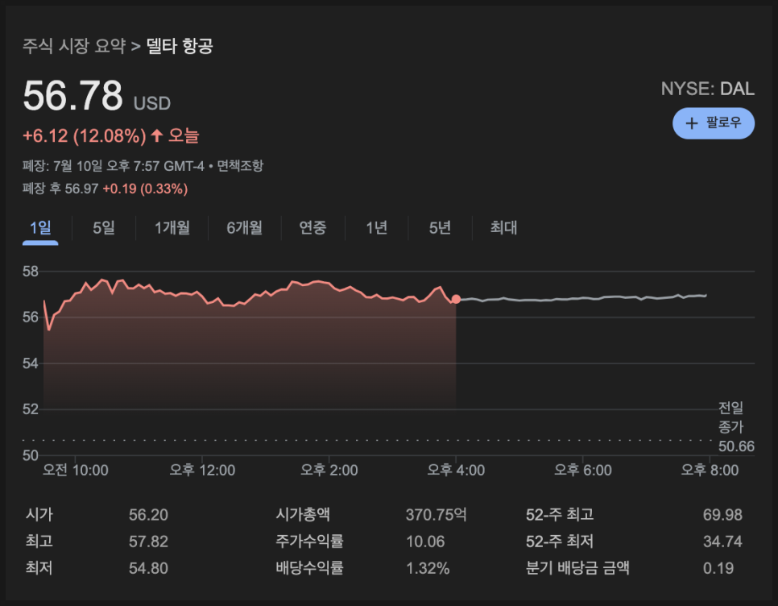Open the 주식 시장 요약 breadcrumb link
This screenshot has width=778, height=606.
tap(74, 46)
